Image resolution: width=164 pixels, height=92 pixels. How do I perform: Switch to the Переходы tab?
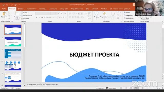pos(43,9)
